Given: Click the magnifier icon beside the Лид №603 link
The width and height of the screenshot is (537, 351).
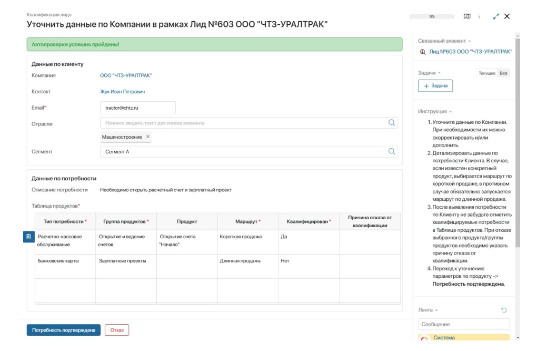Looking at the screenshot, I should 422,52.
